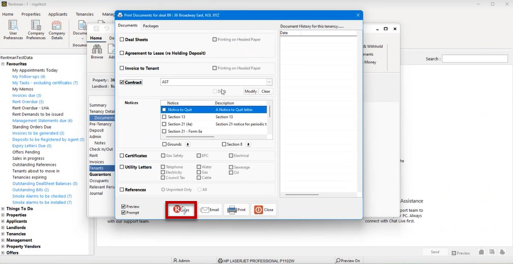This screenshot has height=264, width=513.
Task: Open User Preferences in the main ribbon
Action: 13,30
